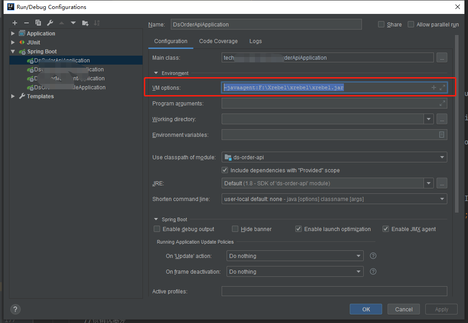Expand the Templates tree node
This screenshot has height=323, width=468.
(13, 96)
